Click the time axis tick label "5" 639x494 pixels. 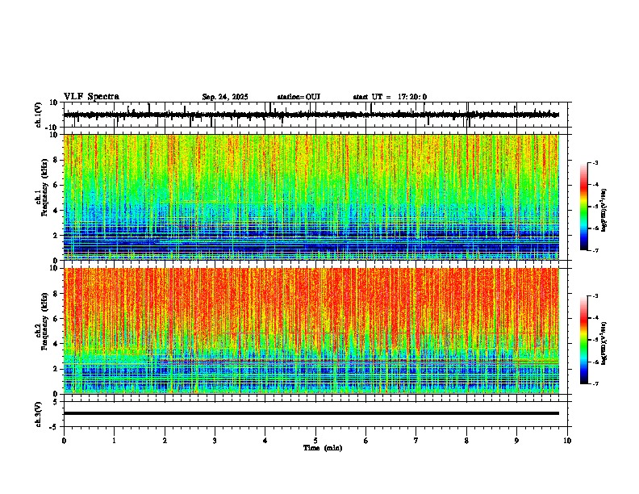(x=315, y=441)
